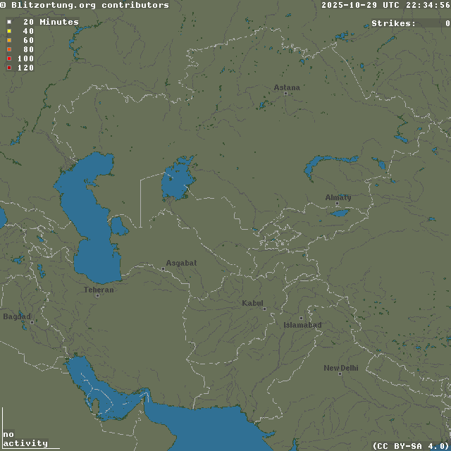Click the 80 minutes legend swatch

9,50
